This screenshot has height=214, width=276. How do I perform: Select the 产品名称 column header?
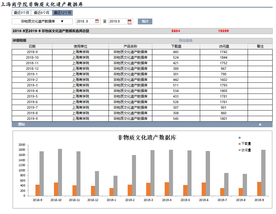click(x=130, y=46)
